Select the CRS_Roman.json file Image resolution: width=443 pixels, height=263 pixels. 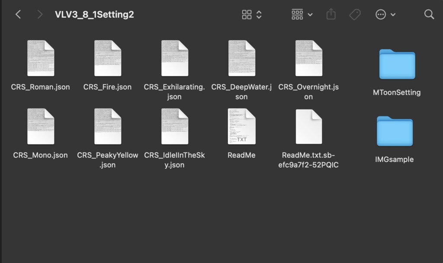pos(40,58)
